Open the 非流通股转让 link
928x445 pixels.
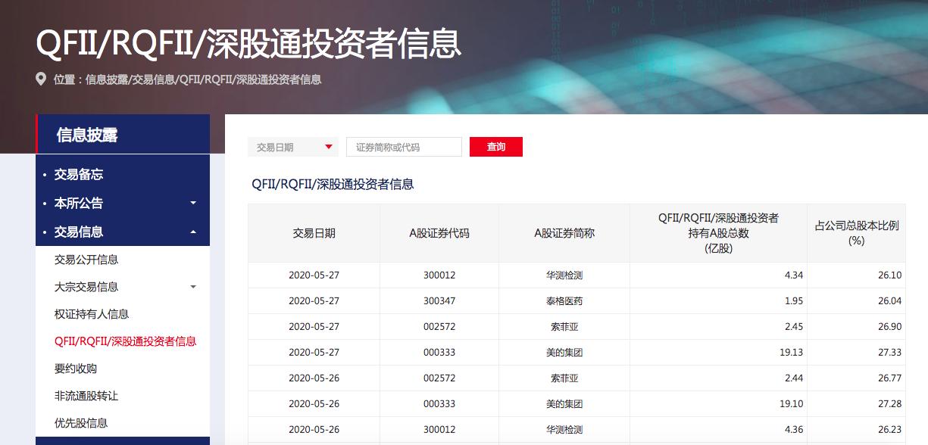[x=86, y=396]
